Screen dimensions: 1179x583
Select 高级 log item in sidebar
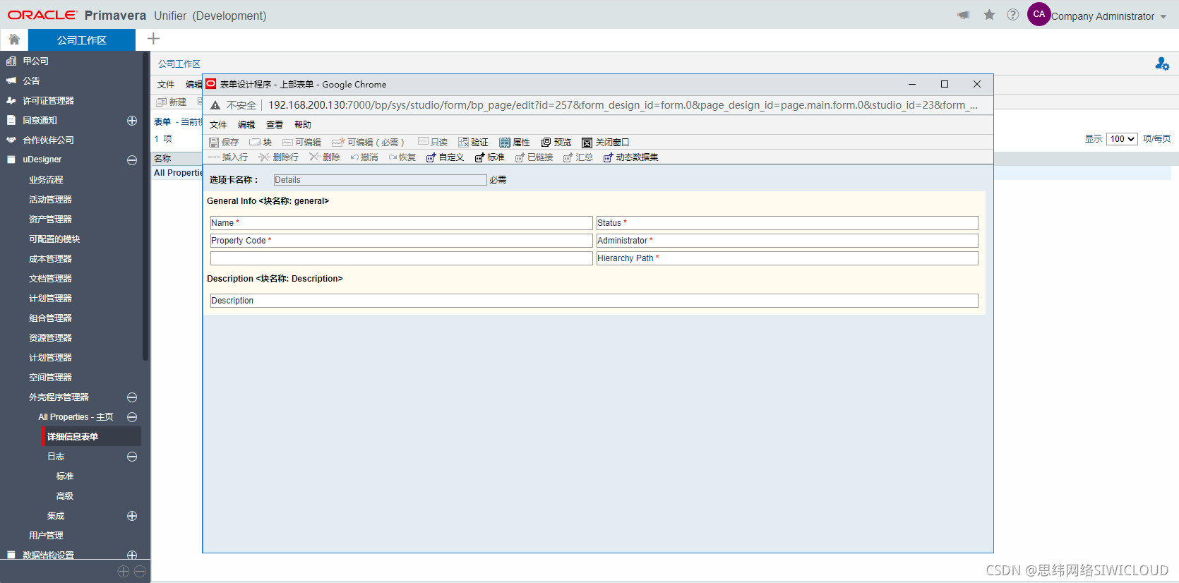65,496
